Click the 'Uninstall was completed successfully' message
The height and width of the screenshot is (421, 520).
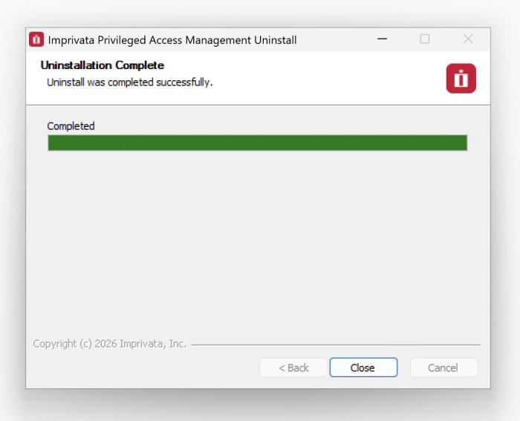pos(130,82)
